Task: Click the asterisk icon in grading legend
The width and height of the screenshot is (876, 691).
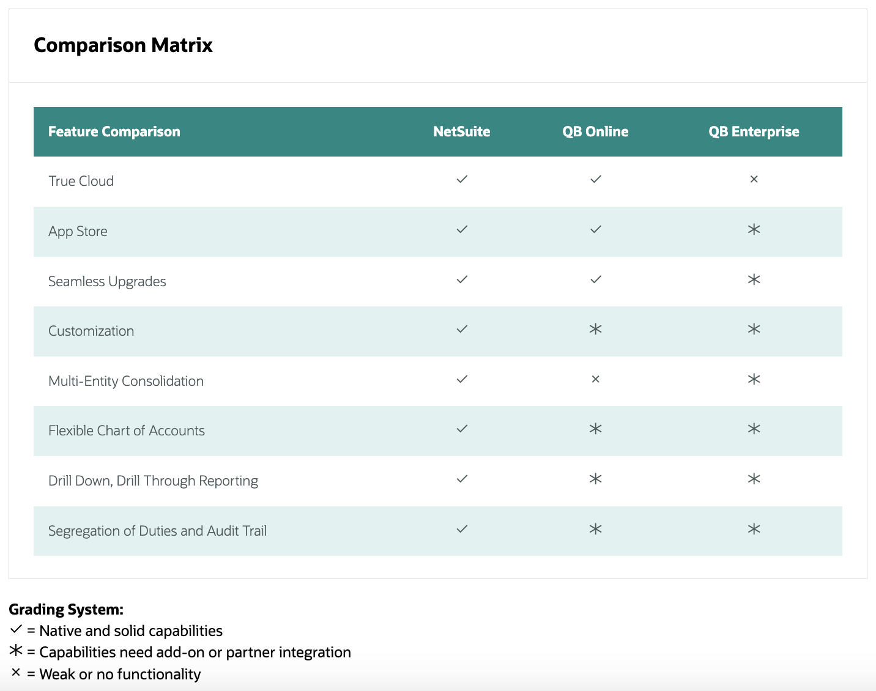Action: pyautogui.click(x=16, y=650)
